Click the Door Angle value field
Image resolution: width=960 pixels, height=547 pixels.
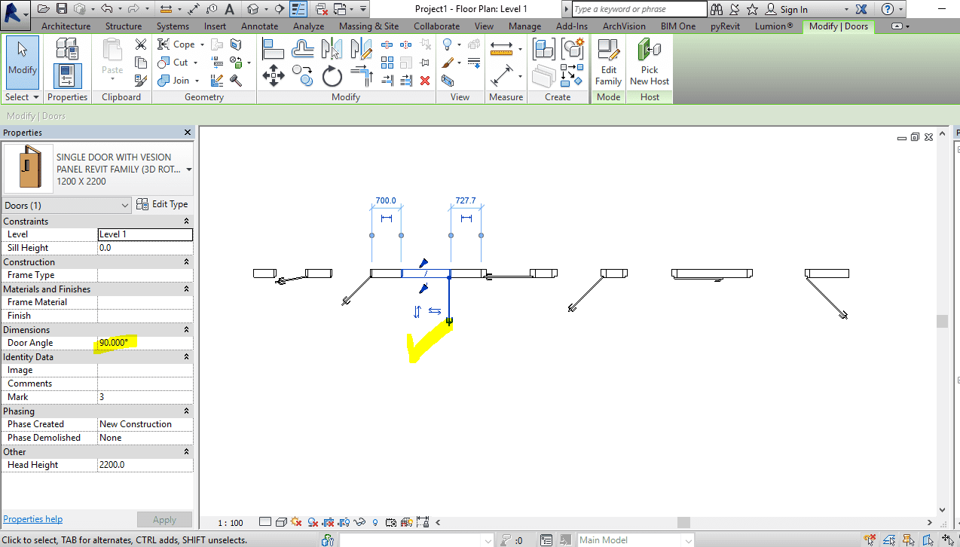point(145,343)
